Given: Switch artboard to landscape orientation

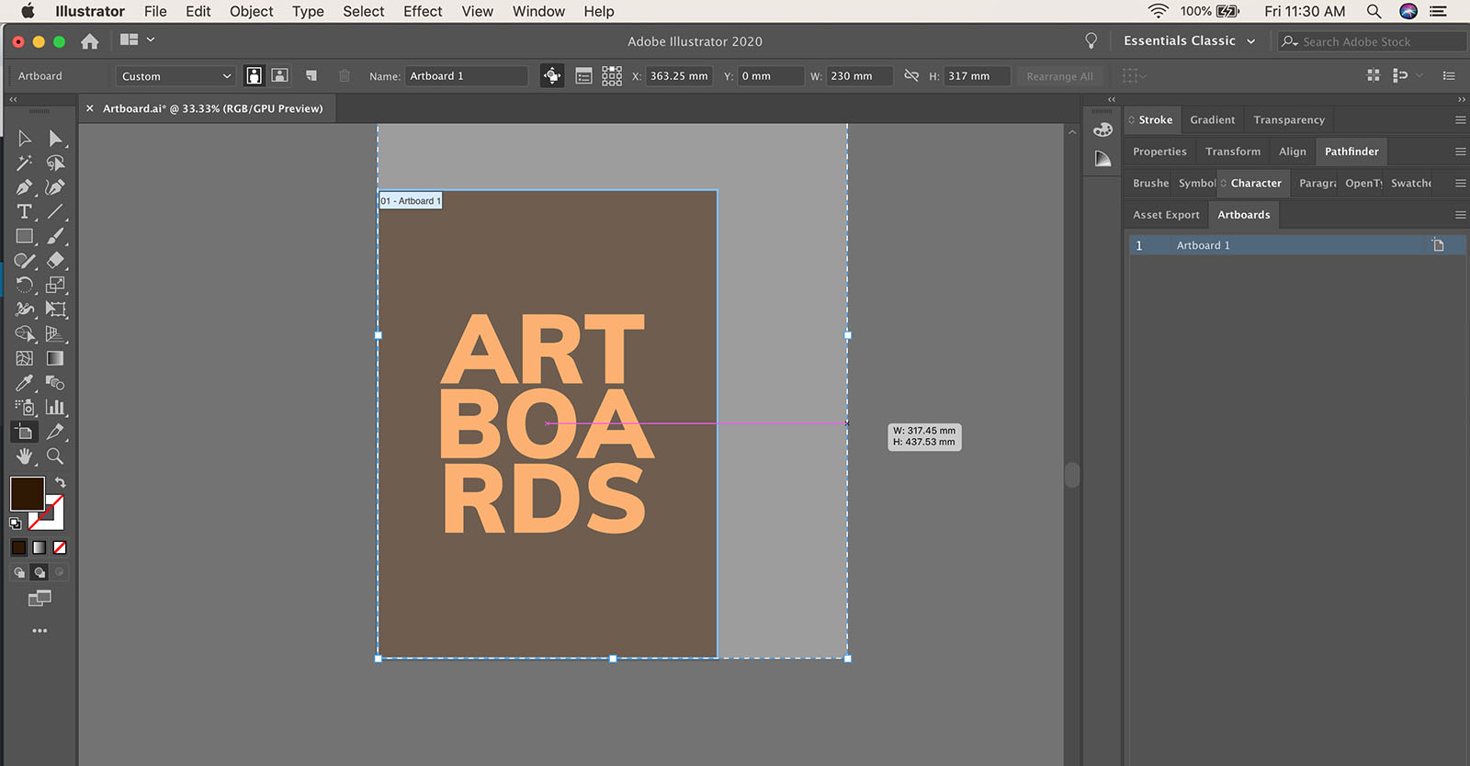Looking at the screenshot, I should pos(280,76).
